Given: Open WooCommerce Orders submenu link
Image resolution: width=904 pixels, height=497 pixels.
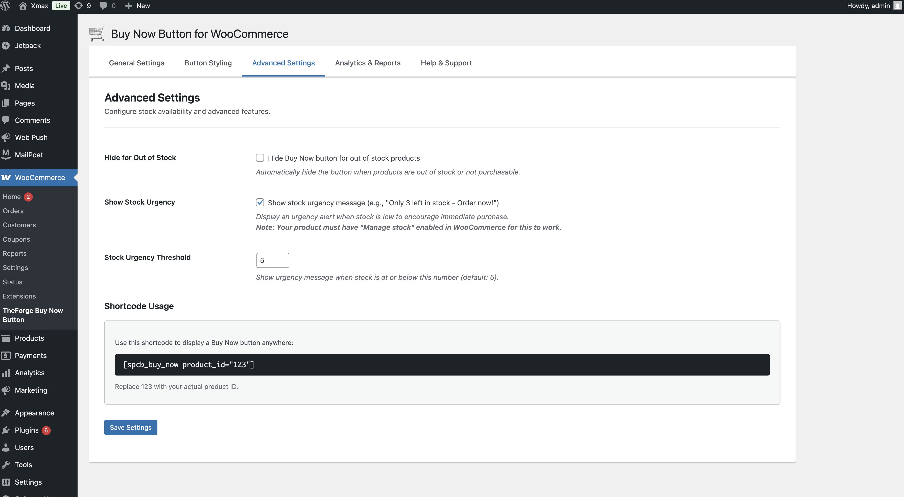Looking at the screenshot, I should pos(13,211).
